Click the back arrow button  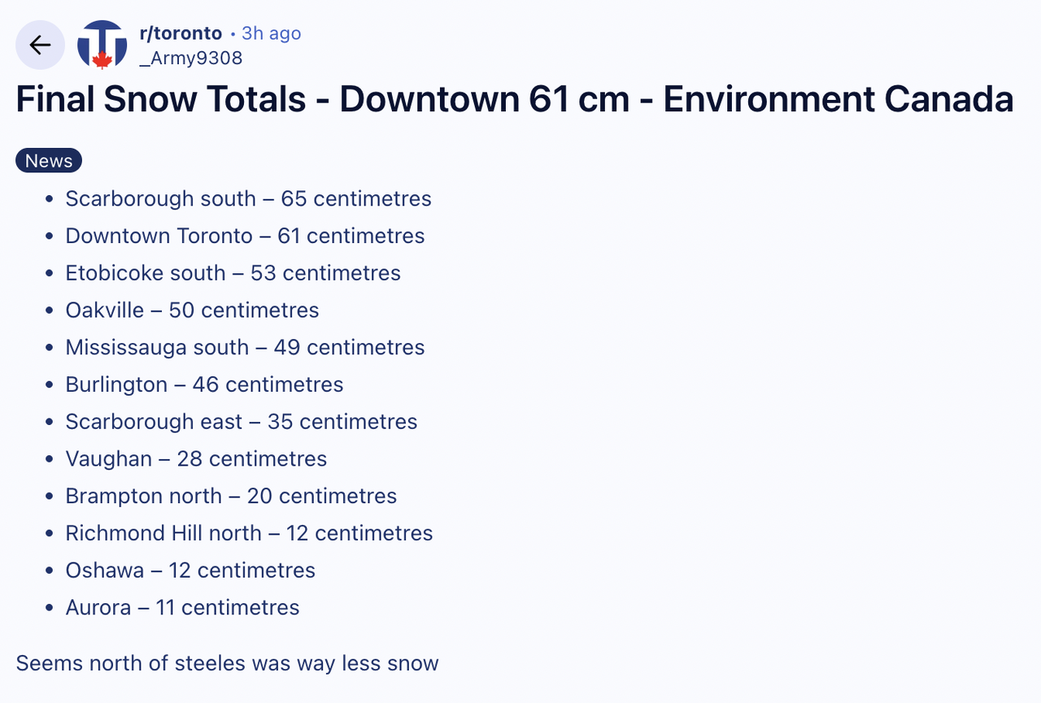click(40, 45)
